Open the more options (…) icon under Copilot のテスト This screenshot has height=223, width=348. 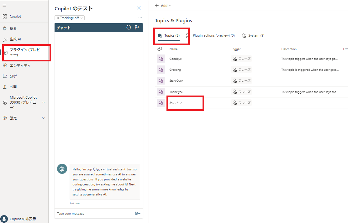[140, 18]
